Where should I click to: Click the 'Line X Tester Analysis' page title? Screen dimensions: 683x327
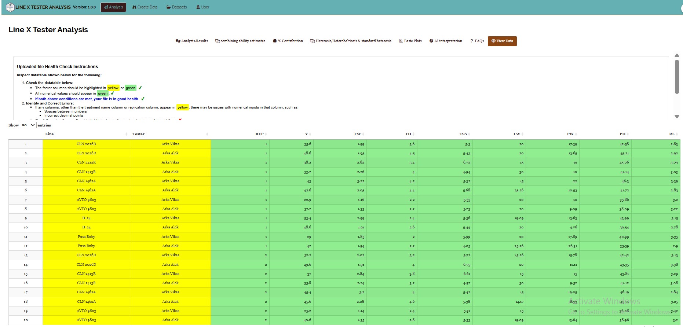click(x=48, y=30)
